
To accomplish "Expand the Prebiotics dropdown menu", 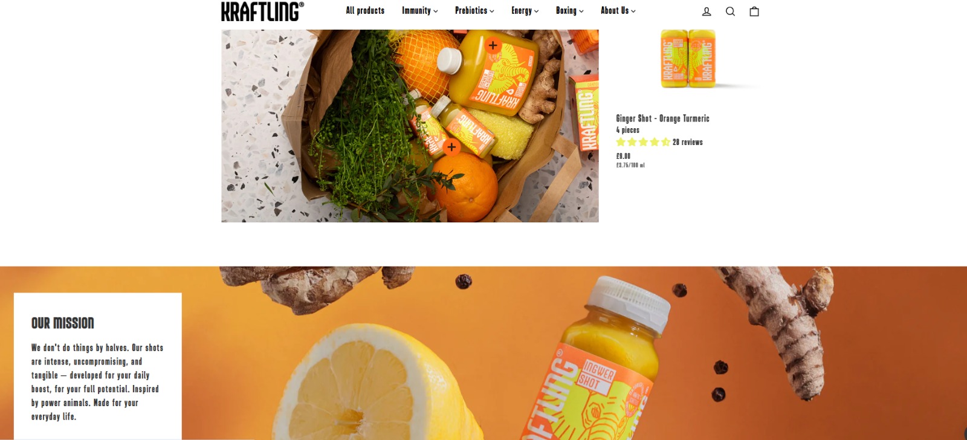I will 474,11.
